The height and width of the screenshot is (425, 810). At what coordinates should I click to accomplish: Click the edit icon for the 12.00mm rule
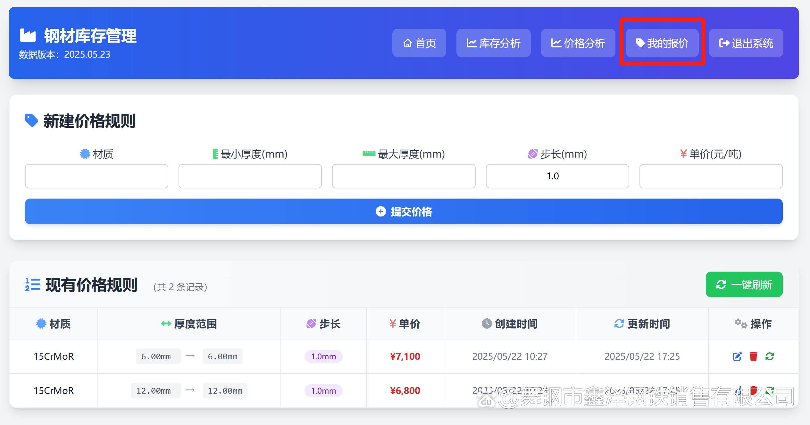click(x=737, y=390)
